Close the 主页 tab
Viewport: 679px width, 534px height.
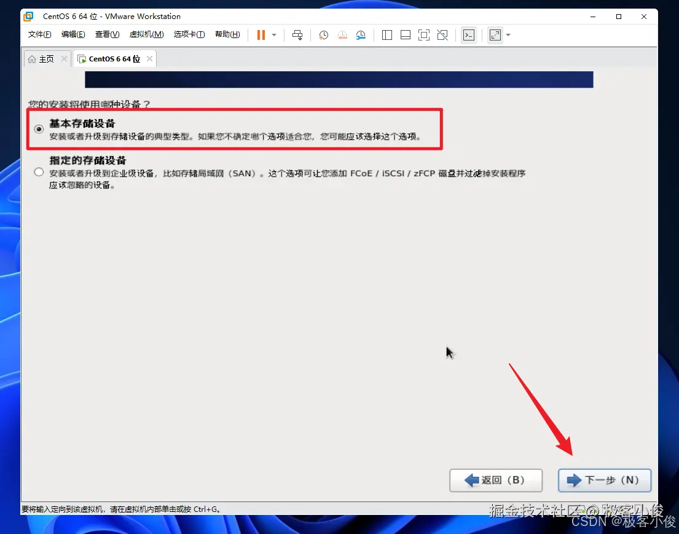click(x=64, y=58)
